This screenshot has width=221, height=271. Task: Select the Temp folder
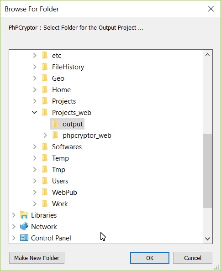(x=60, y=158)
